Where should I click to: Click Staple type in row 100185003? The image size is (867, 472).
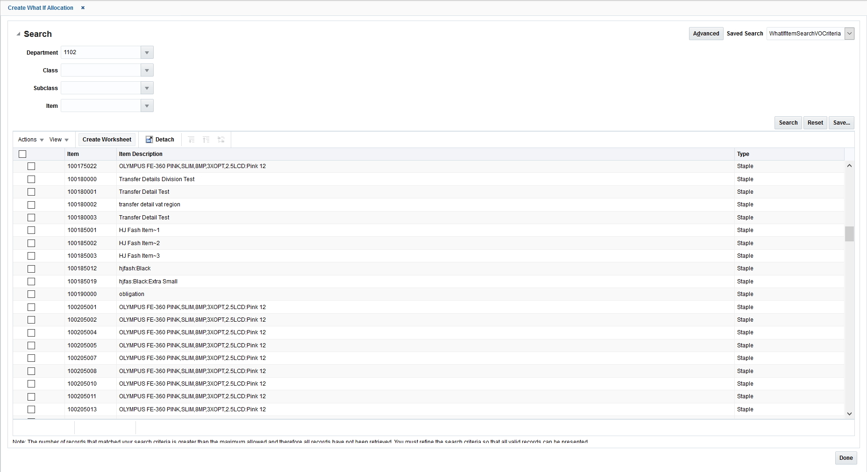click(x=745, y=256)
